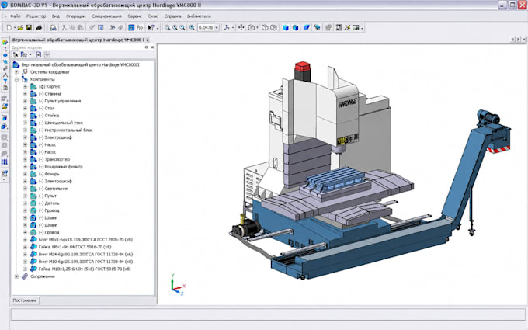This screenshot has width=528, height=330.
Task: Switch to shaded-with-edges display mode
Action: pos(295,28)
